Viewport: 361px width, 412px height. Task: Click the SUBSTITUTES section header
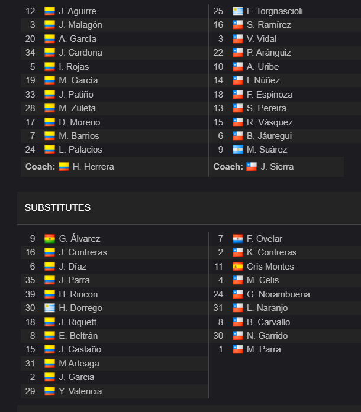point(57,207)
